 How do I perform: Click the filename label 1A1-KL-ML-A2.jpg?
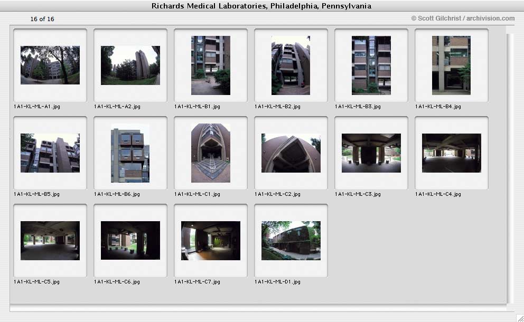click(x=117, y=107)
